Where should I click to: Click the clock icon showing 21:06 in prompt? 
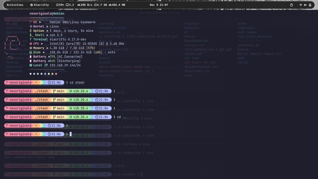[x=96, y=91]
